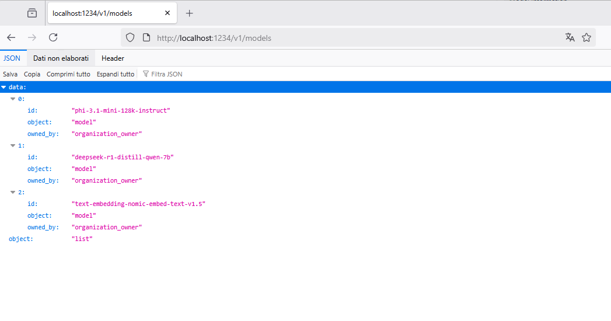Open the translate page icon

coord(570,37)
